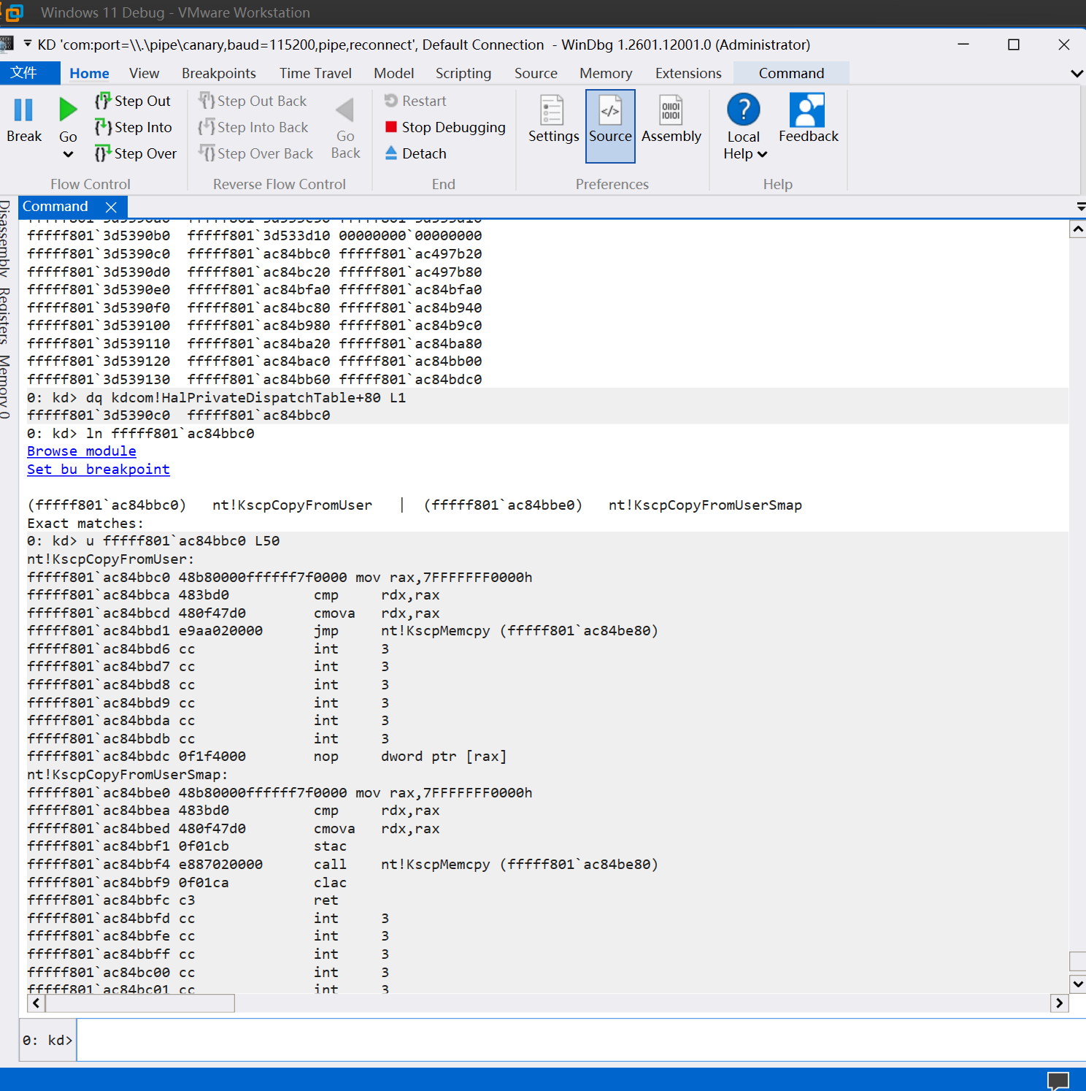Click the Browse module link
Image resolution: width=1086 pixels, height=1091 pixels.
click(x=82, y=451)
